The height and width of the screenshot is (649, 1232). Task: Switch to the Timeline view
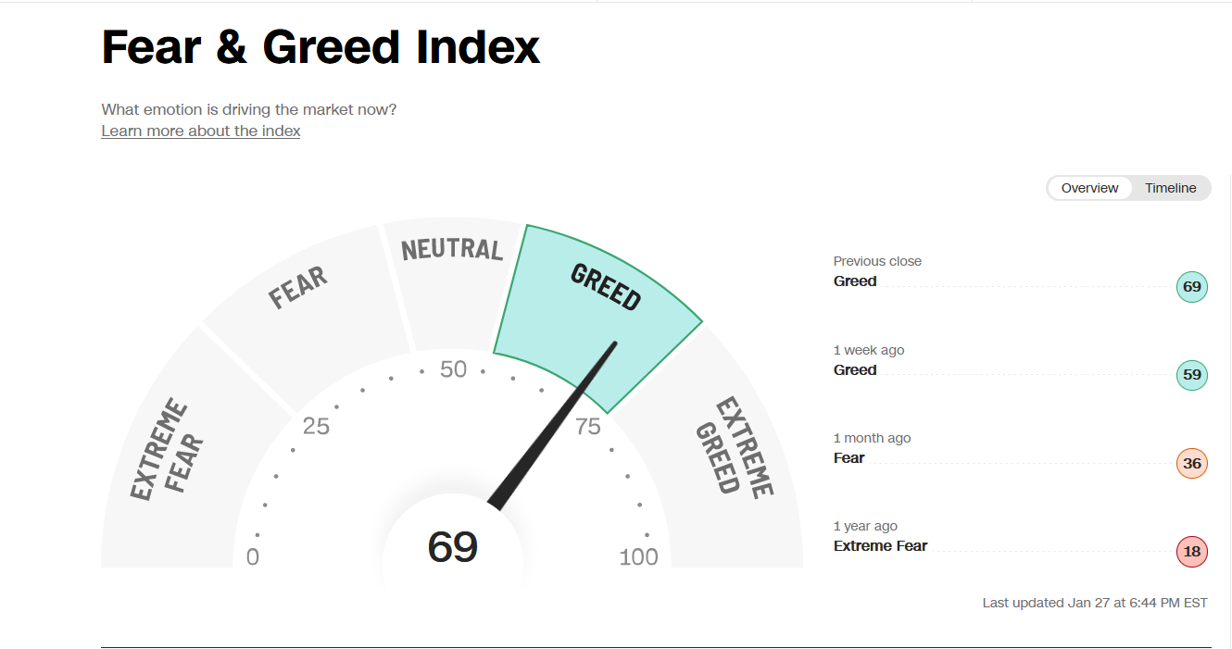click(x=1170, y=188)
